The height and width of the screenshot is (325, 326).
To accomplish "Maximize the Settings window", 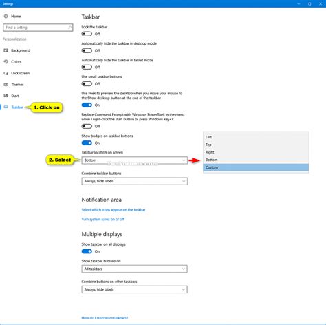I will click(x=309, y=3).
